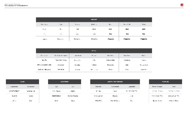Click the Uppercase column label
Screen dimensions: 188x113
[14, 87]
